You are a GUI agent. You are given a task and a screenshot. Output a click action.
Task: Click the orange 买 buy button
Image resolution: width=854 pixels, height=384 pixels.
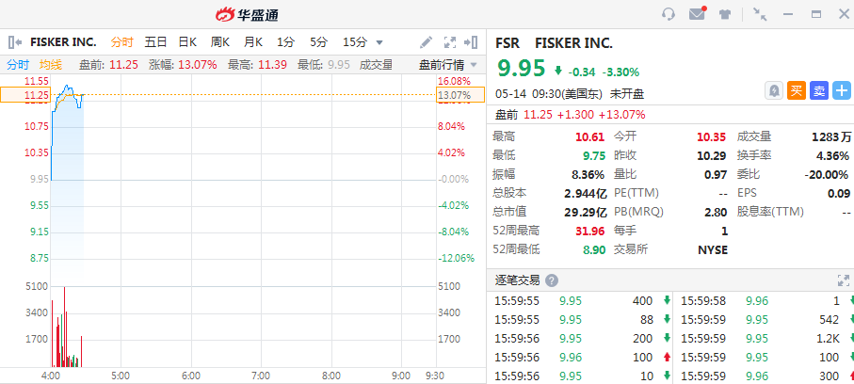pos(797,90)
